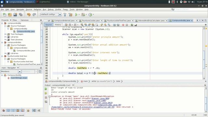The width and height of the screenshot is (208, 117).
Task: Click the red Start Macro Recording icon
Action: (123, 25)
